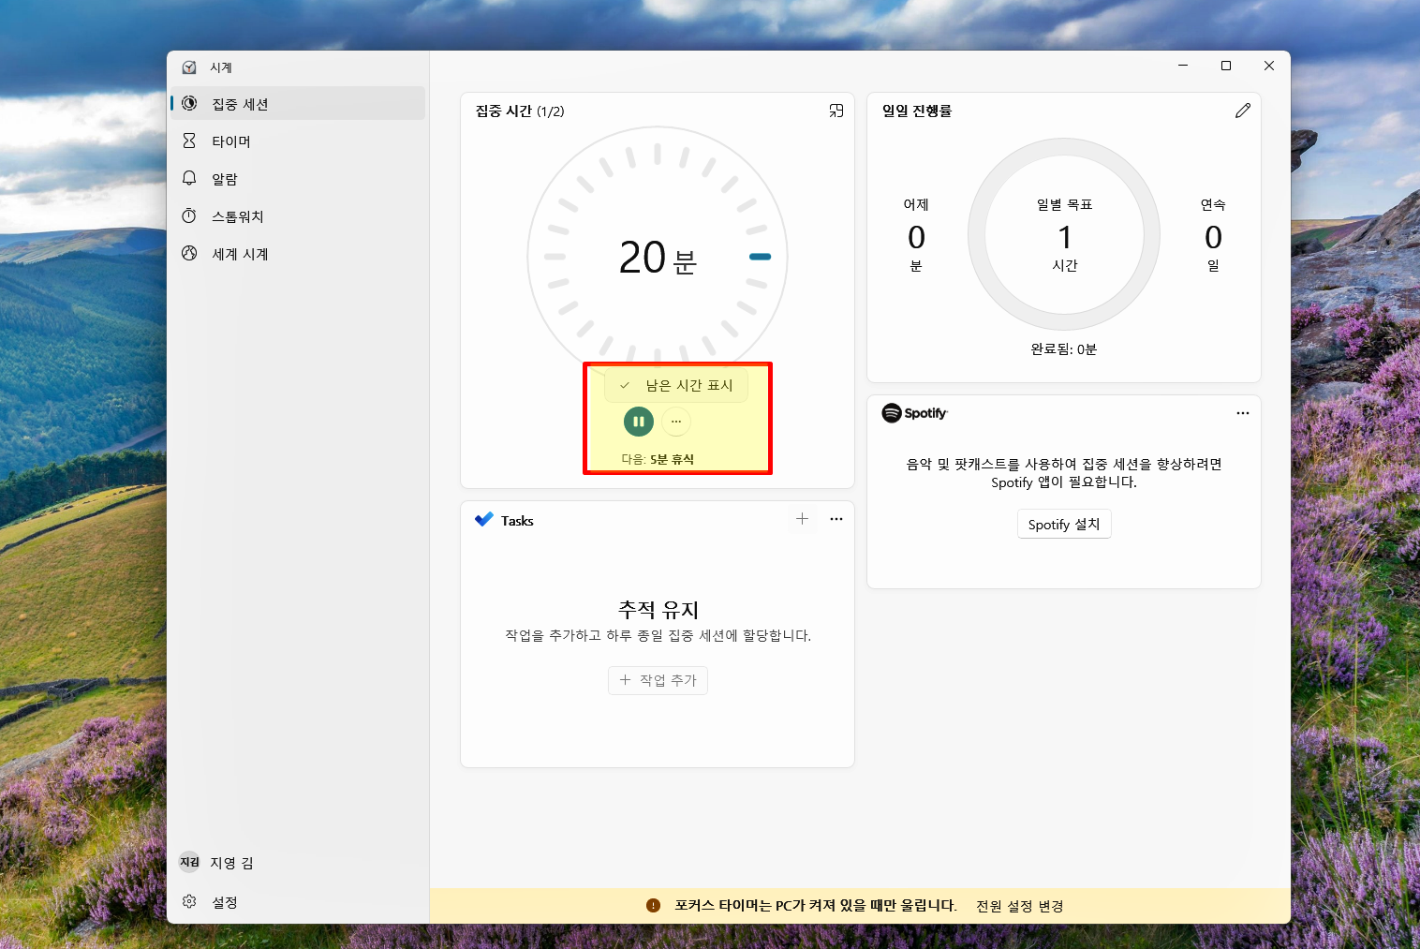Click the 추적 유지 heading in Tasks
1420x949 pixels.
point(658,610)
